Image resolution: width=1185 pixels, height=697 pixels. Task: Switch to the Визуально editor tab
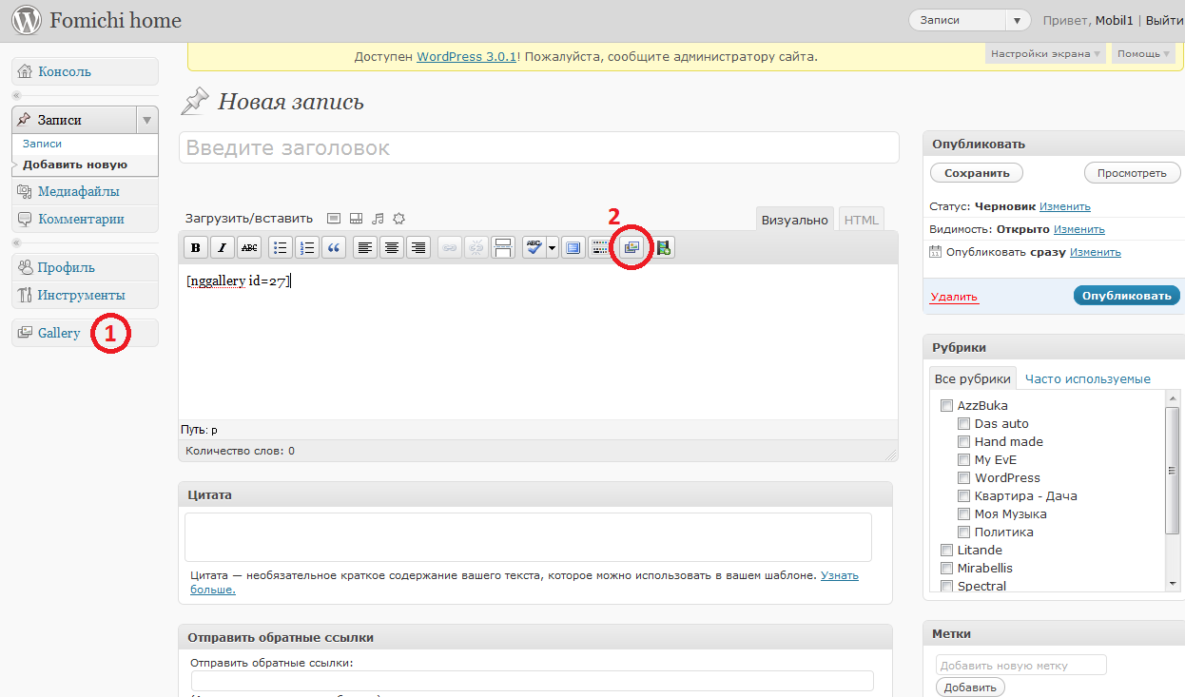click(x=795, y=220)
